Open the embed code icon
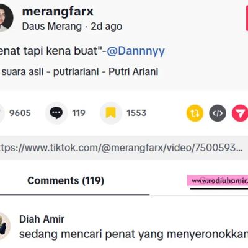 tap(218, 113)
